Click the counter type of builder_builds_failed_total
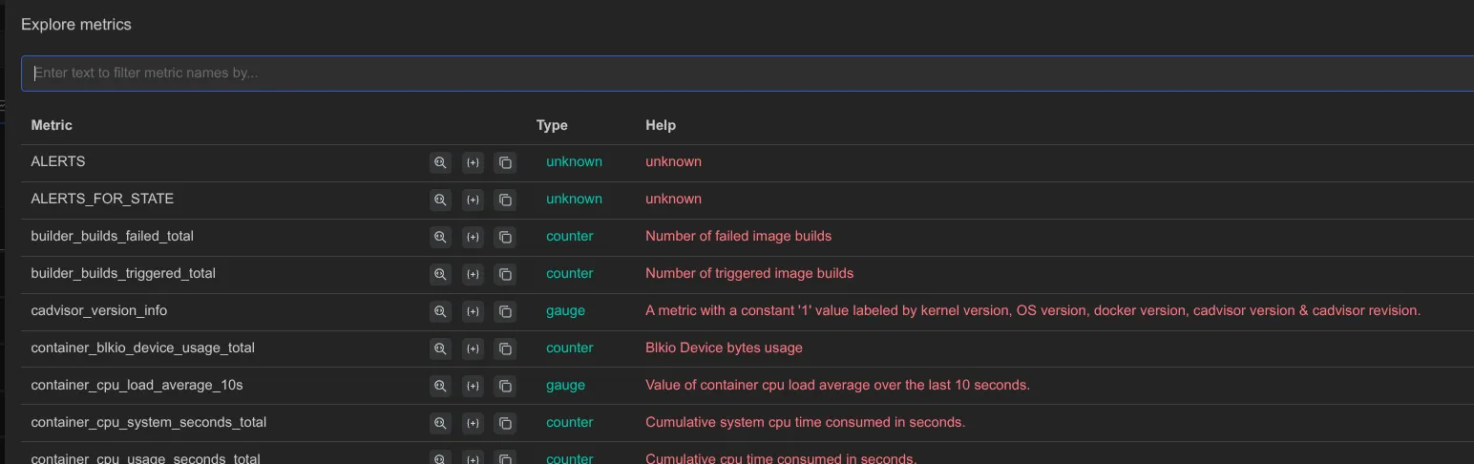This screenshot has height=464, width=1474. (x=570, y=236)
